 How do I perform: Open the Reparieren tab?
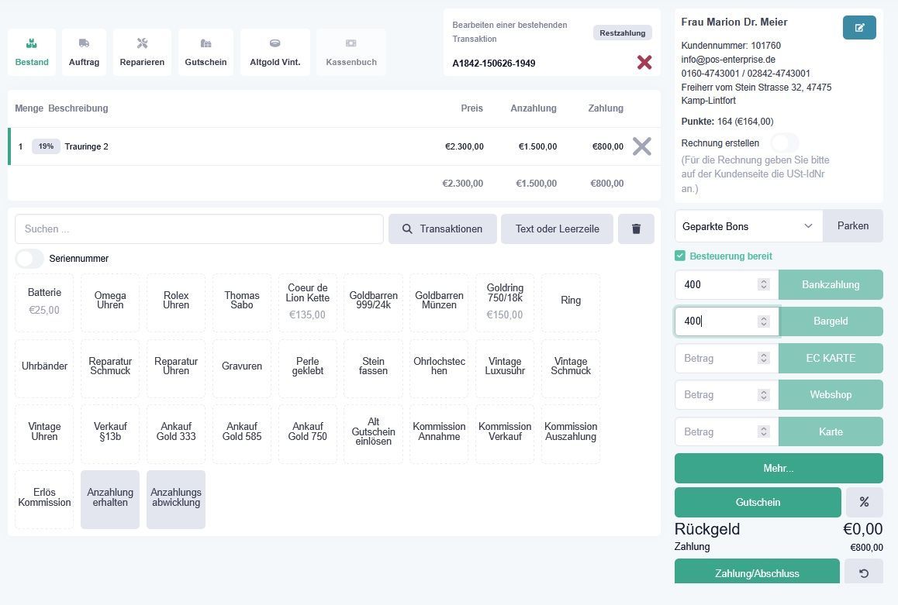coord(142,52)
